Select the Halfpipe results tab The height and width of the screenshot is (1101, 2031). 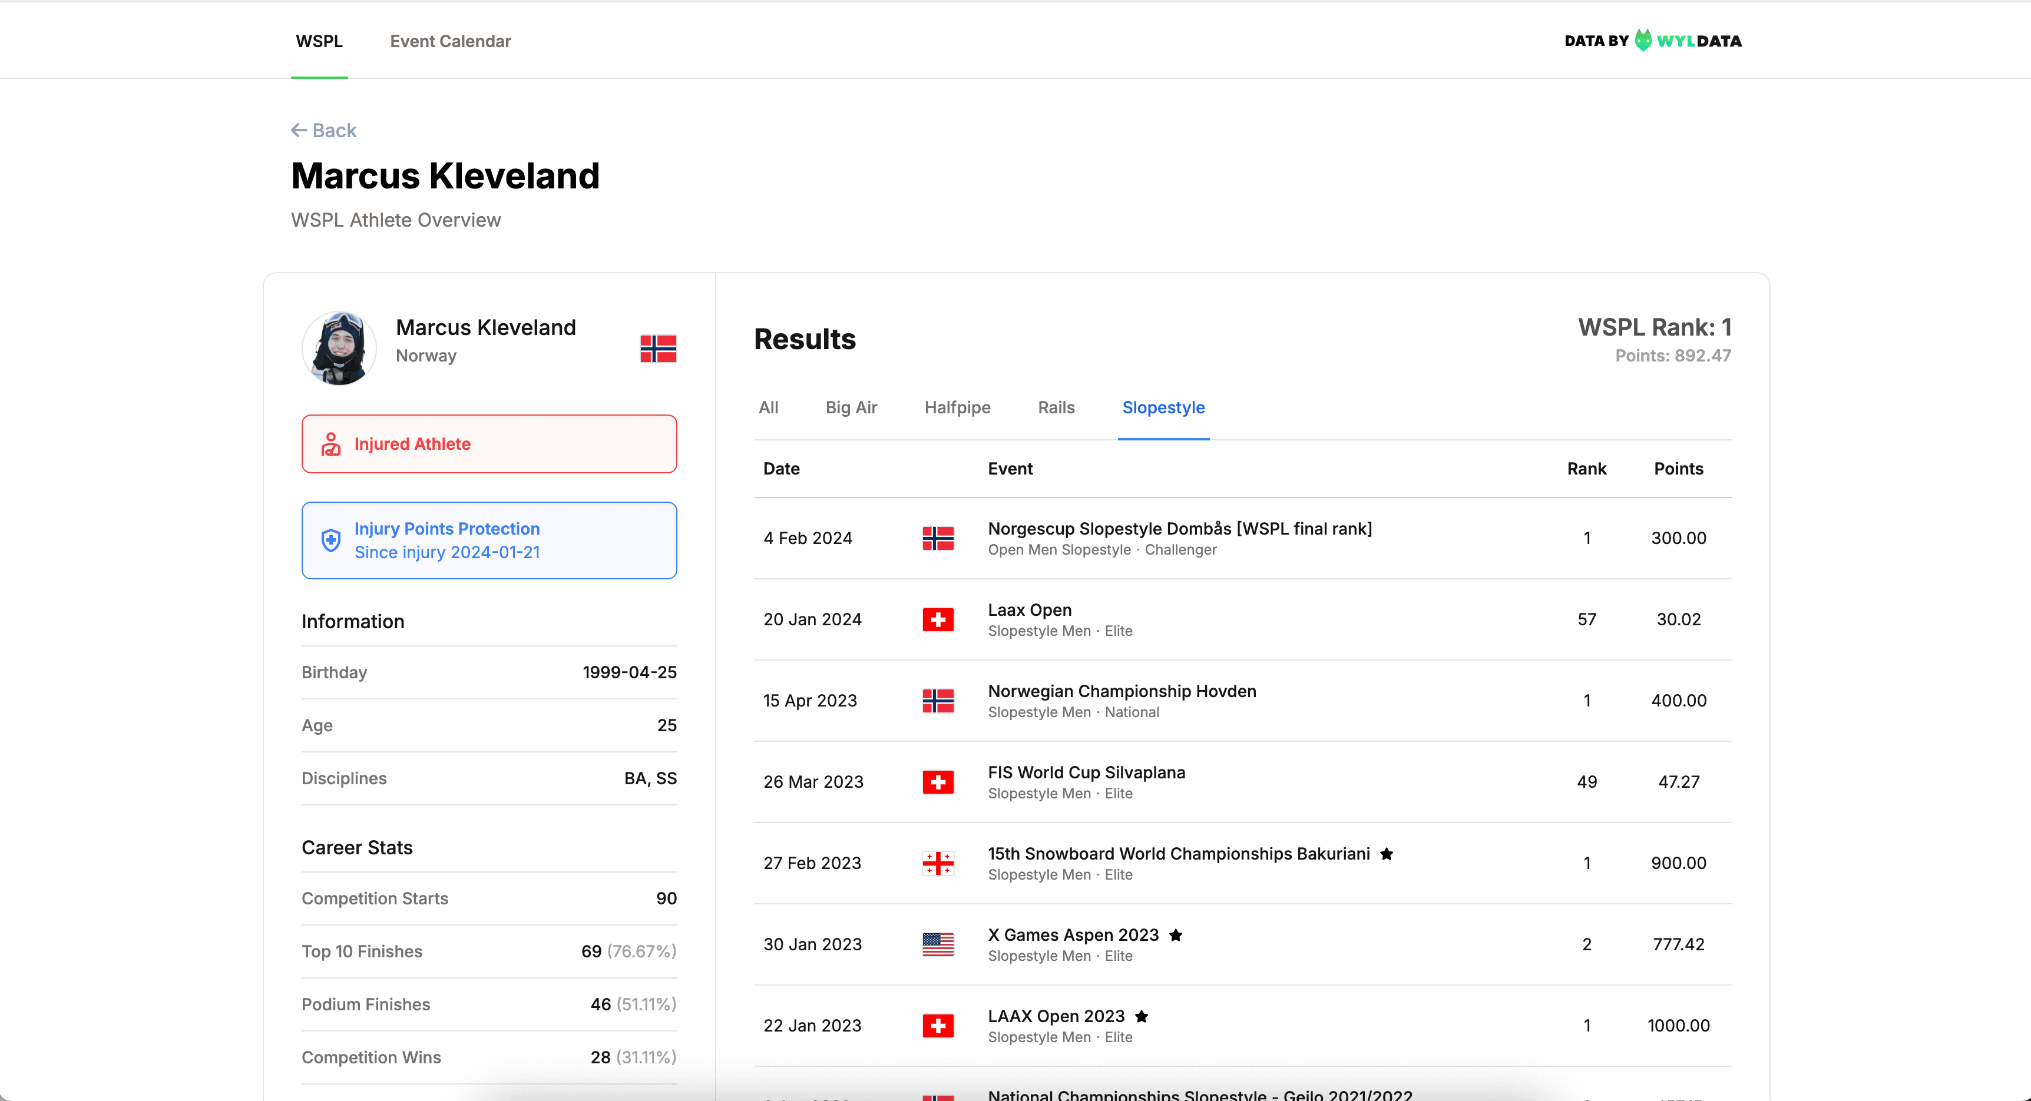click(x=957, y=407)
